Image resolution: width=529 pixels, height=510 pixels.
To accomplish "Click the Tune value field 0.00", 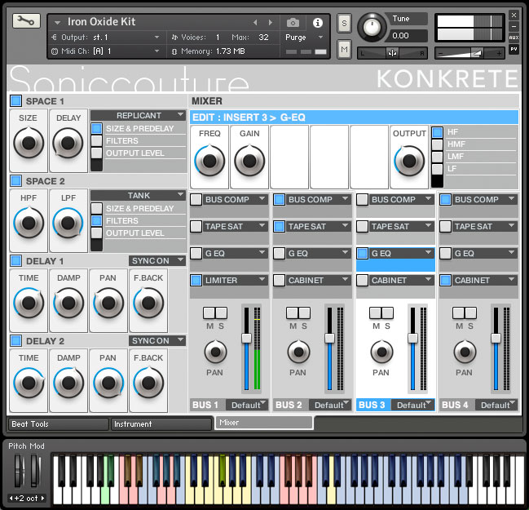I will pos(408,35).
